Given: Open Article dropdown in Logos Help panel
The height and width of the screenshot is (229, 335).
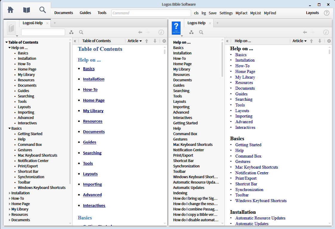Looking at the screenshot, I should (x=299, y=41).
